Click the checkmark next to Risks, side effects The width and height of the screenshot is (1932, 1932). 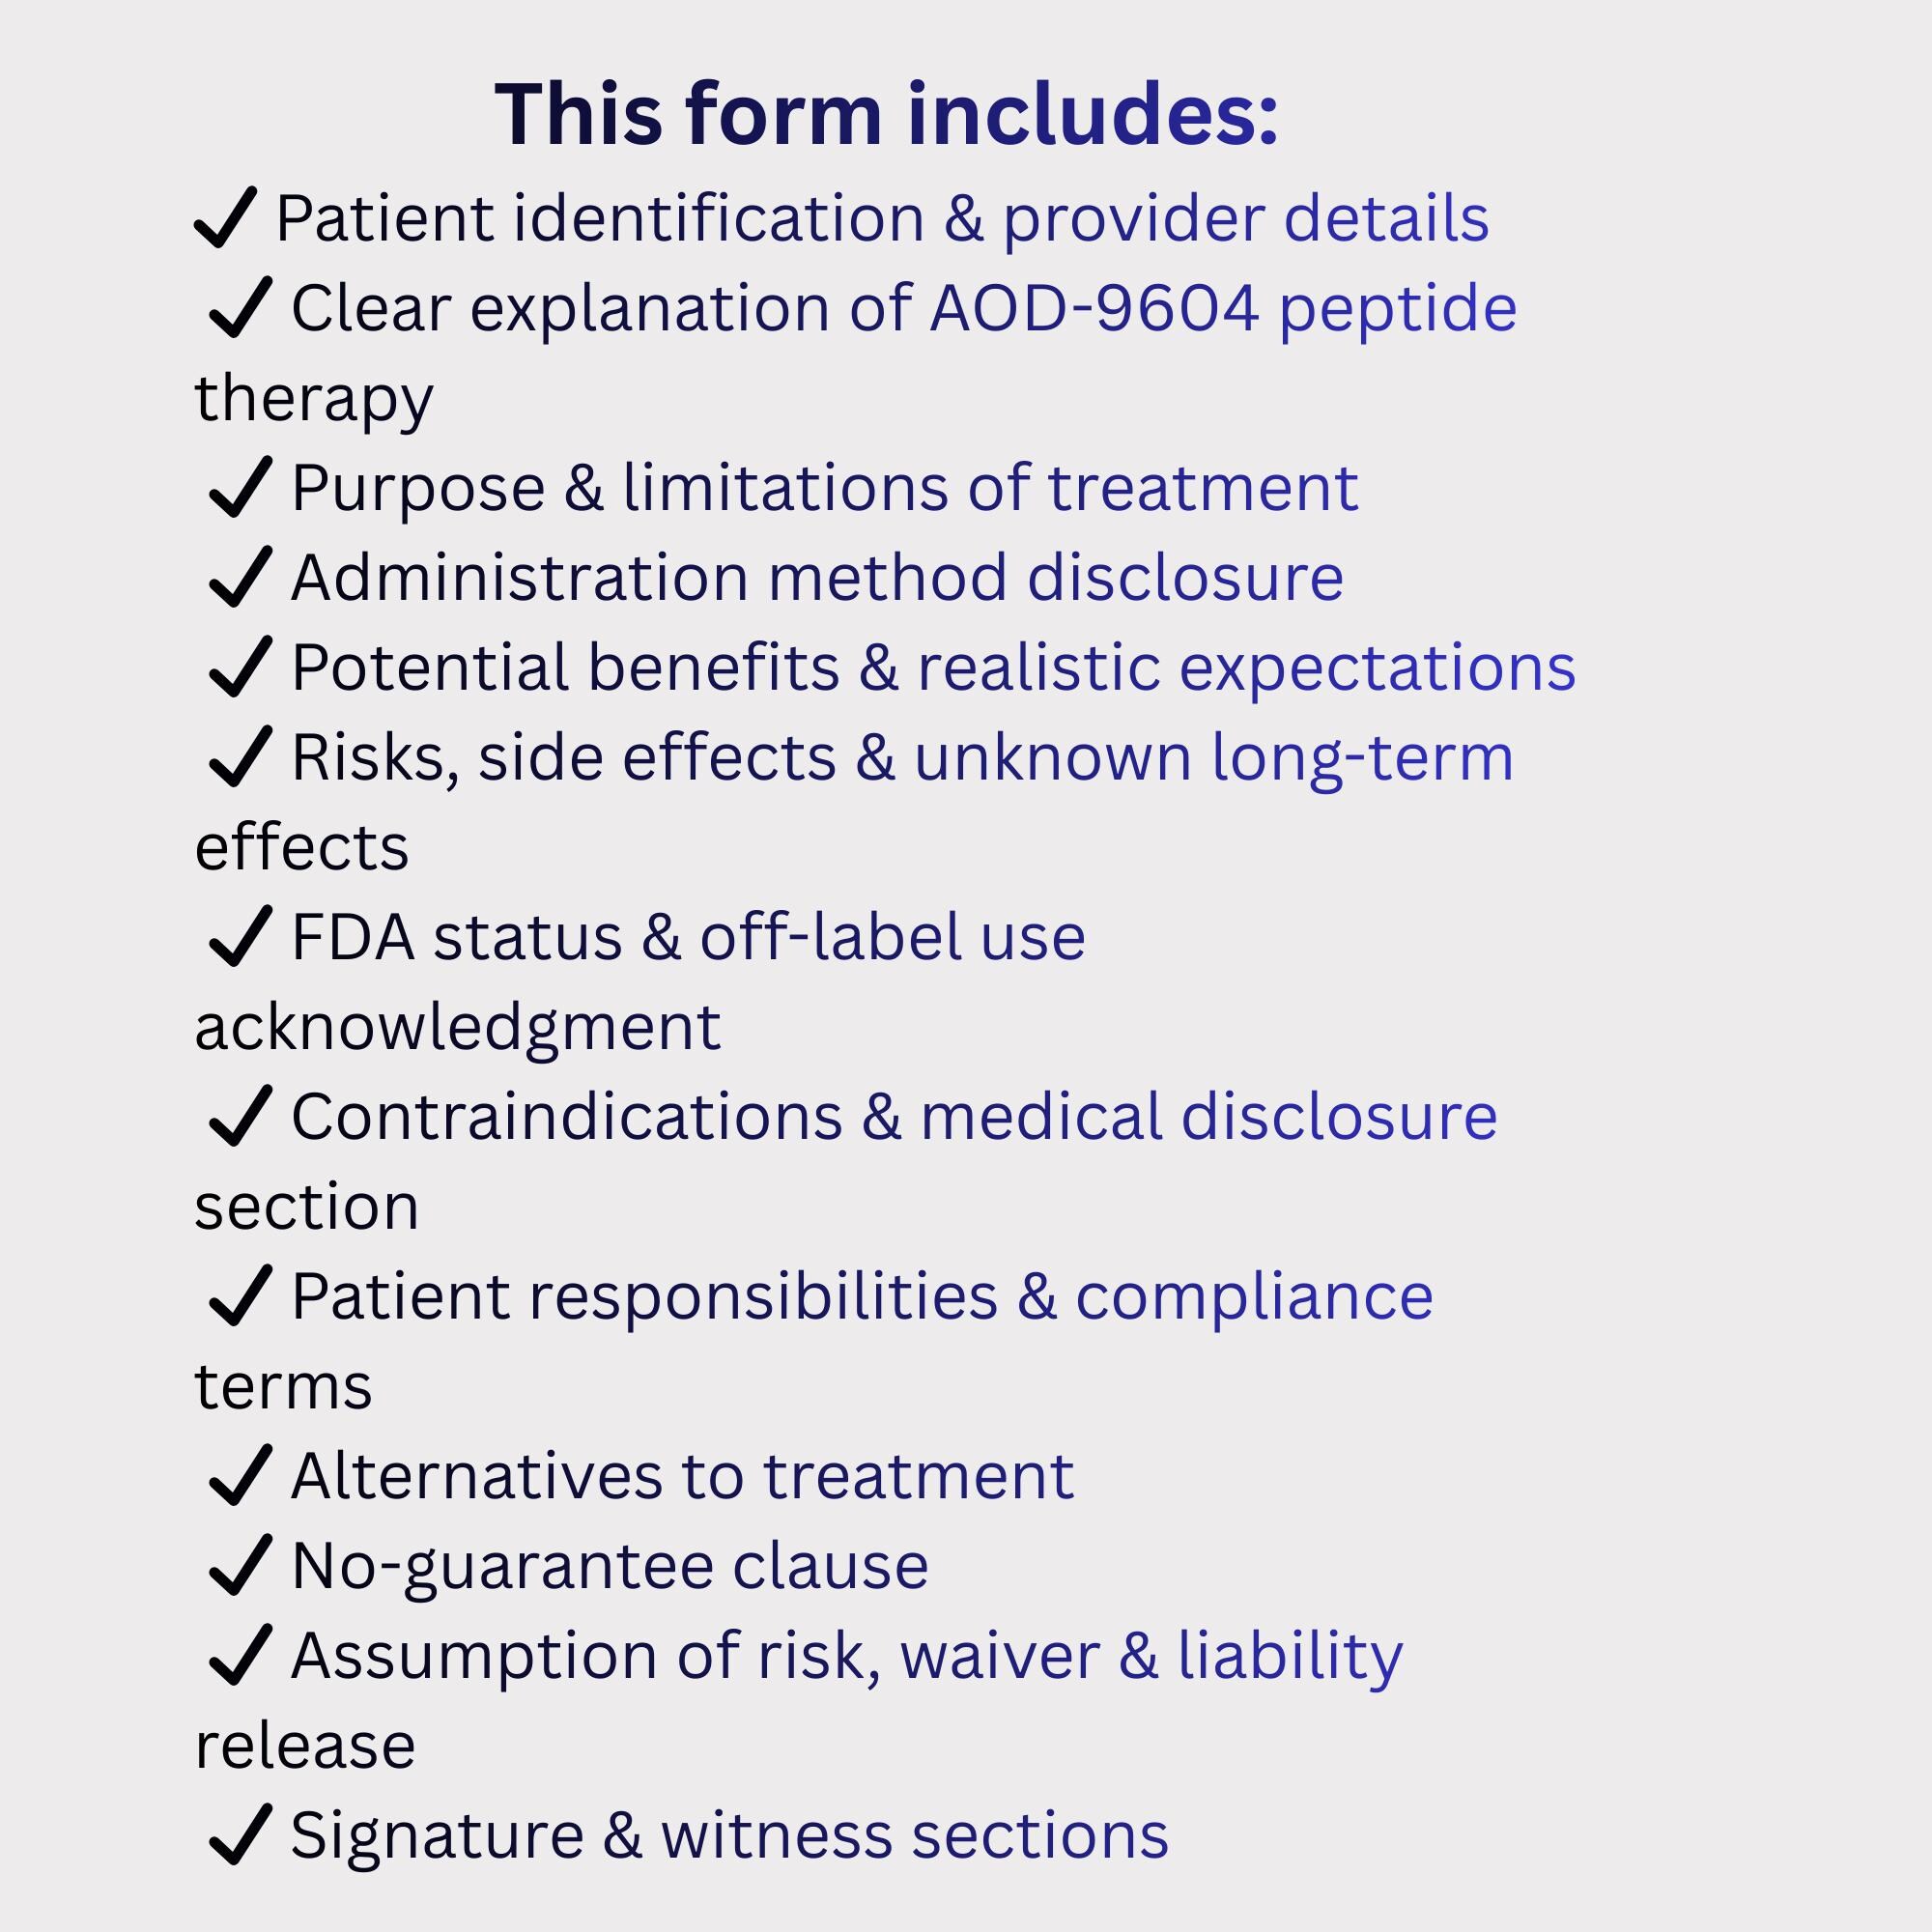[241, 757]
